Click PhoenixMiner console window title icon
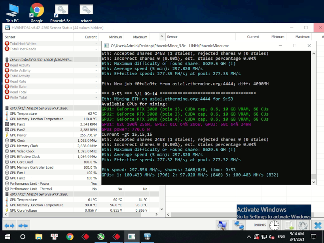Image resolution: width=324 pixels, height=243 pixels. point(106,46)
